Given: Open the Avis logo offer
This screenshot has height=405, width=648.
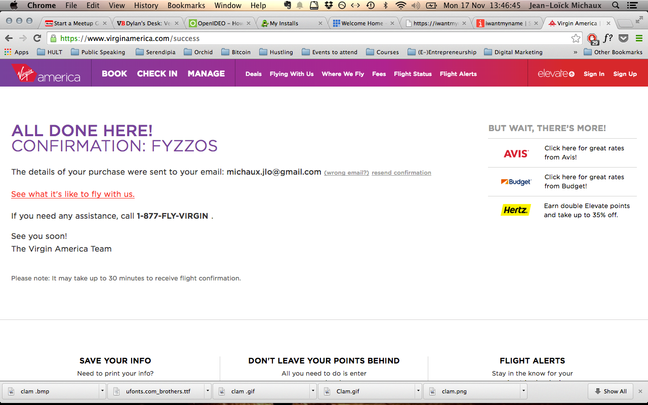Looking at the screenshot, I should click(516, 153).
